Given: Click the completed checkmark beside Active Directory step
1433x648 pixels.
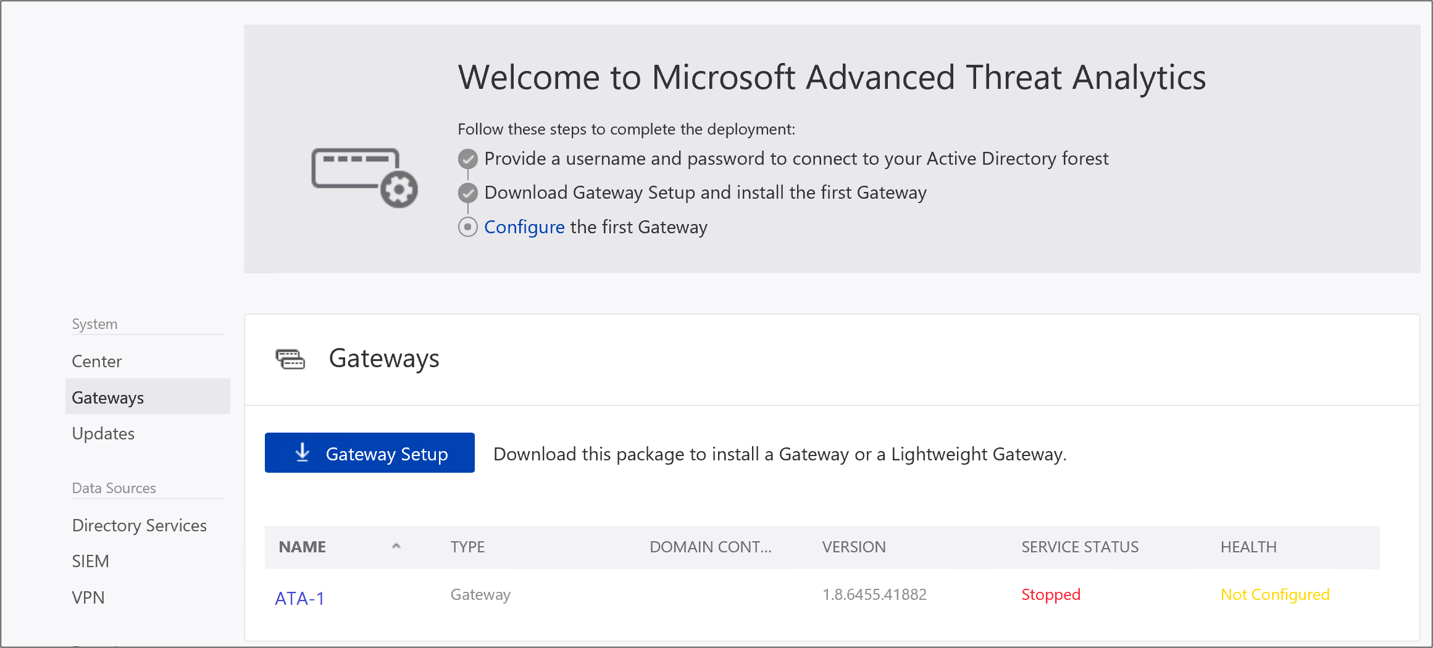Looking at the screenshot, I should click(468, 159).
